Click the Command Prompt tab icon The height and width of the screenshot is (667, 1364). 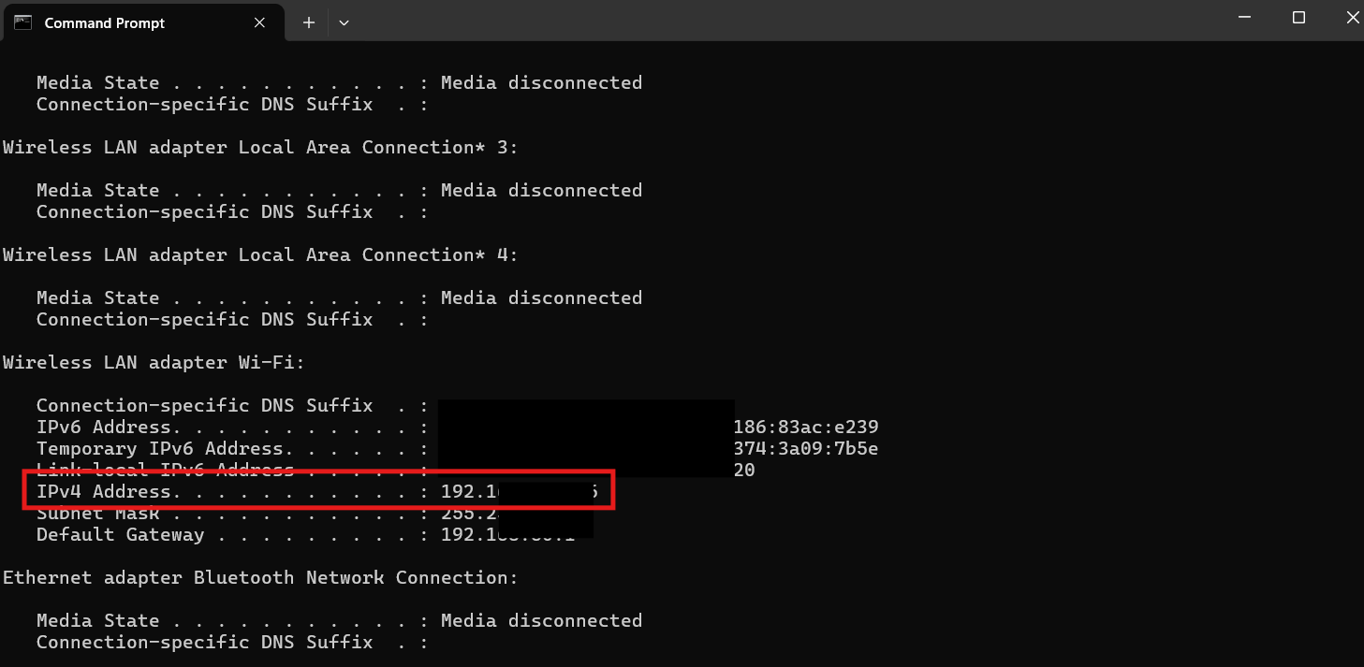(22, 22)
